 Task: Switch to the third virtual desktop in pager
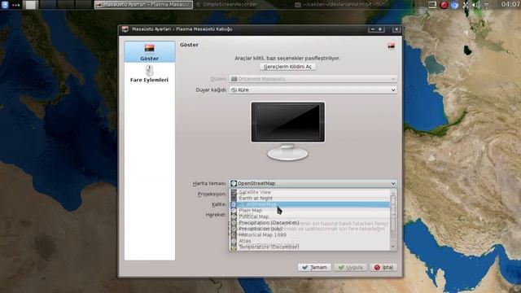point(65,4)
